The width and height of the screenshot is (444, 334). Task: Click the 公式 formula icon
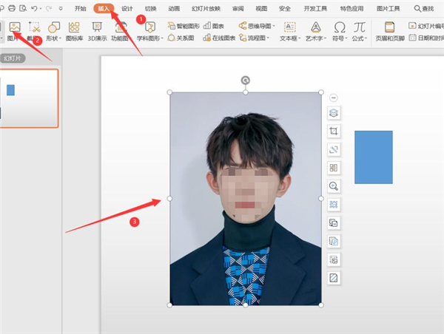[359, 30]
